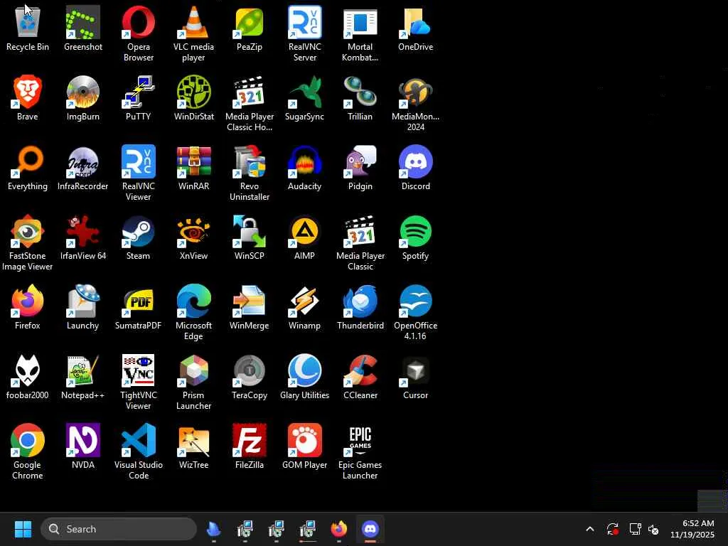Click the Audacity icon
This screenshot has height=546, width=728.
click(304, 161)
